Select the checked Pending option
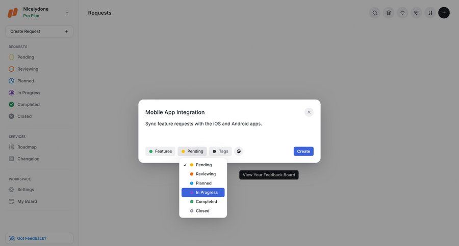This screenshot has height=246, width=459. (203, 165)
